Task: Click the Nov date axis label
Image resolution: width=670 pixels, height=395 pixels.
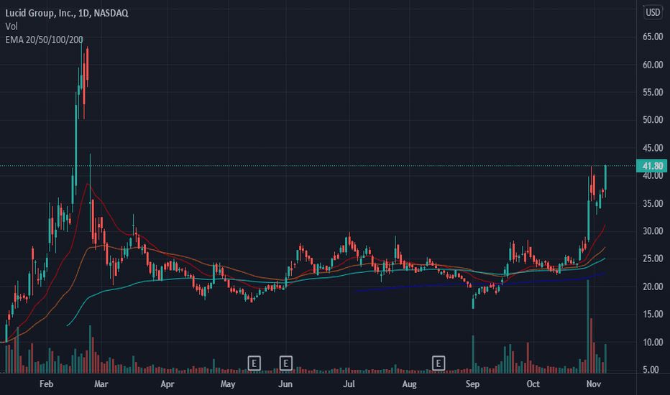Action: (x=594, y=384)
